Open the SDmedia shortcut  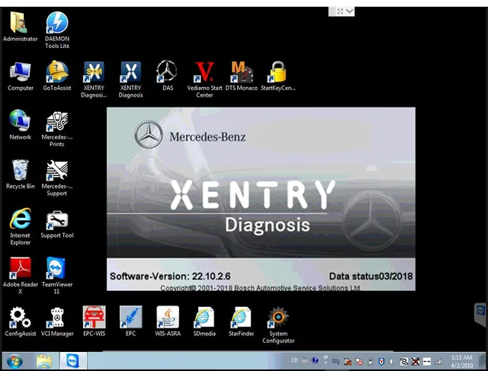pyautogui.click(x=204, y=321)
